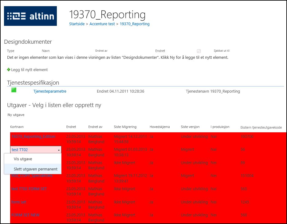
Task: Open 19370_Reporting breadcrumb link
Action: coord(135,24)
